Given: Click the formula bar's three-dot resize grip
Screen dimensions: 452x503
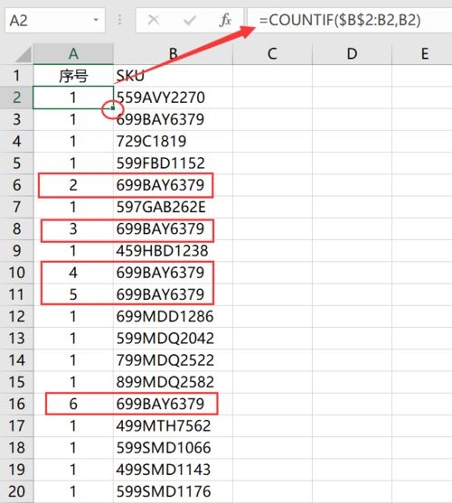Looking at the screenshot, I should [x=119, y=21].
